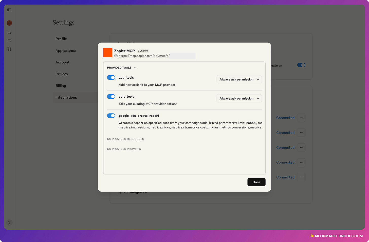Image resolution: width=369 pixels, height=242 pixels.
Task: Collapse the PROVIDED TOOLS section
Action: pos(122,68)
